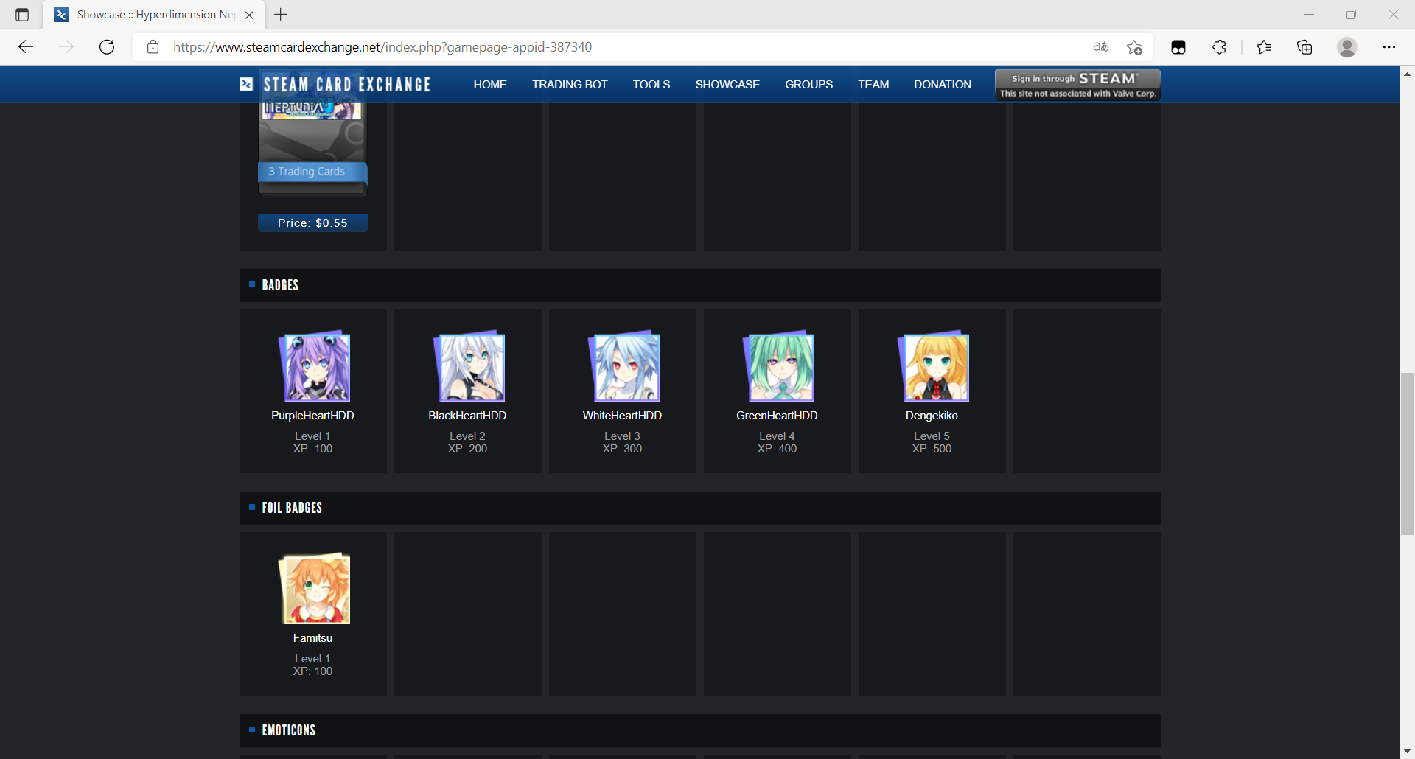Open the Favorites list icon
The image size is (1415, 759).
(1264, 47)
